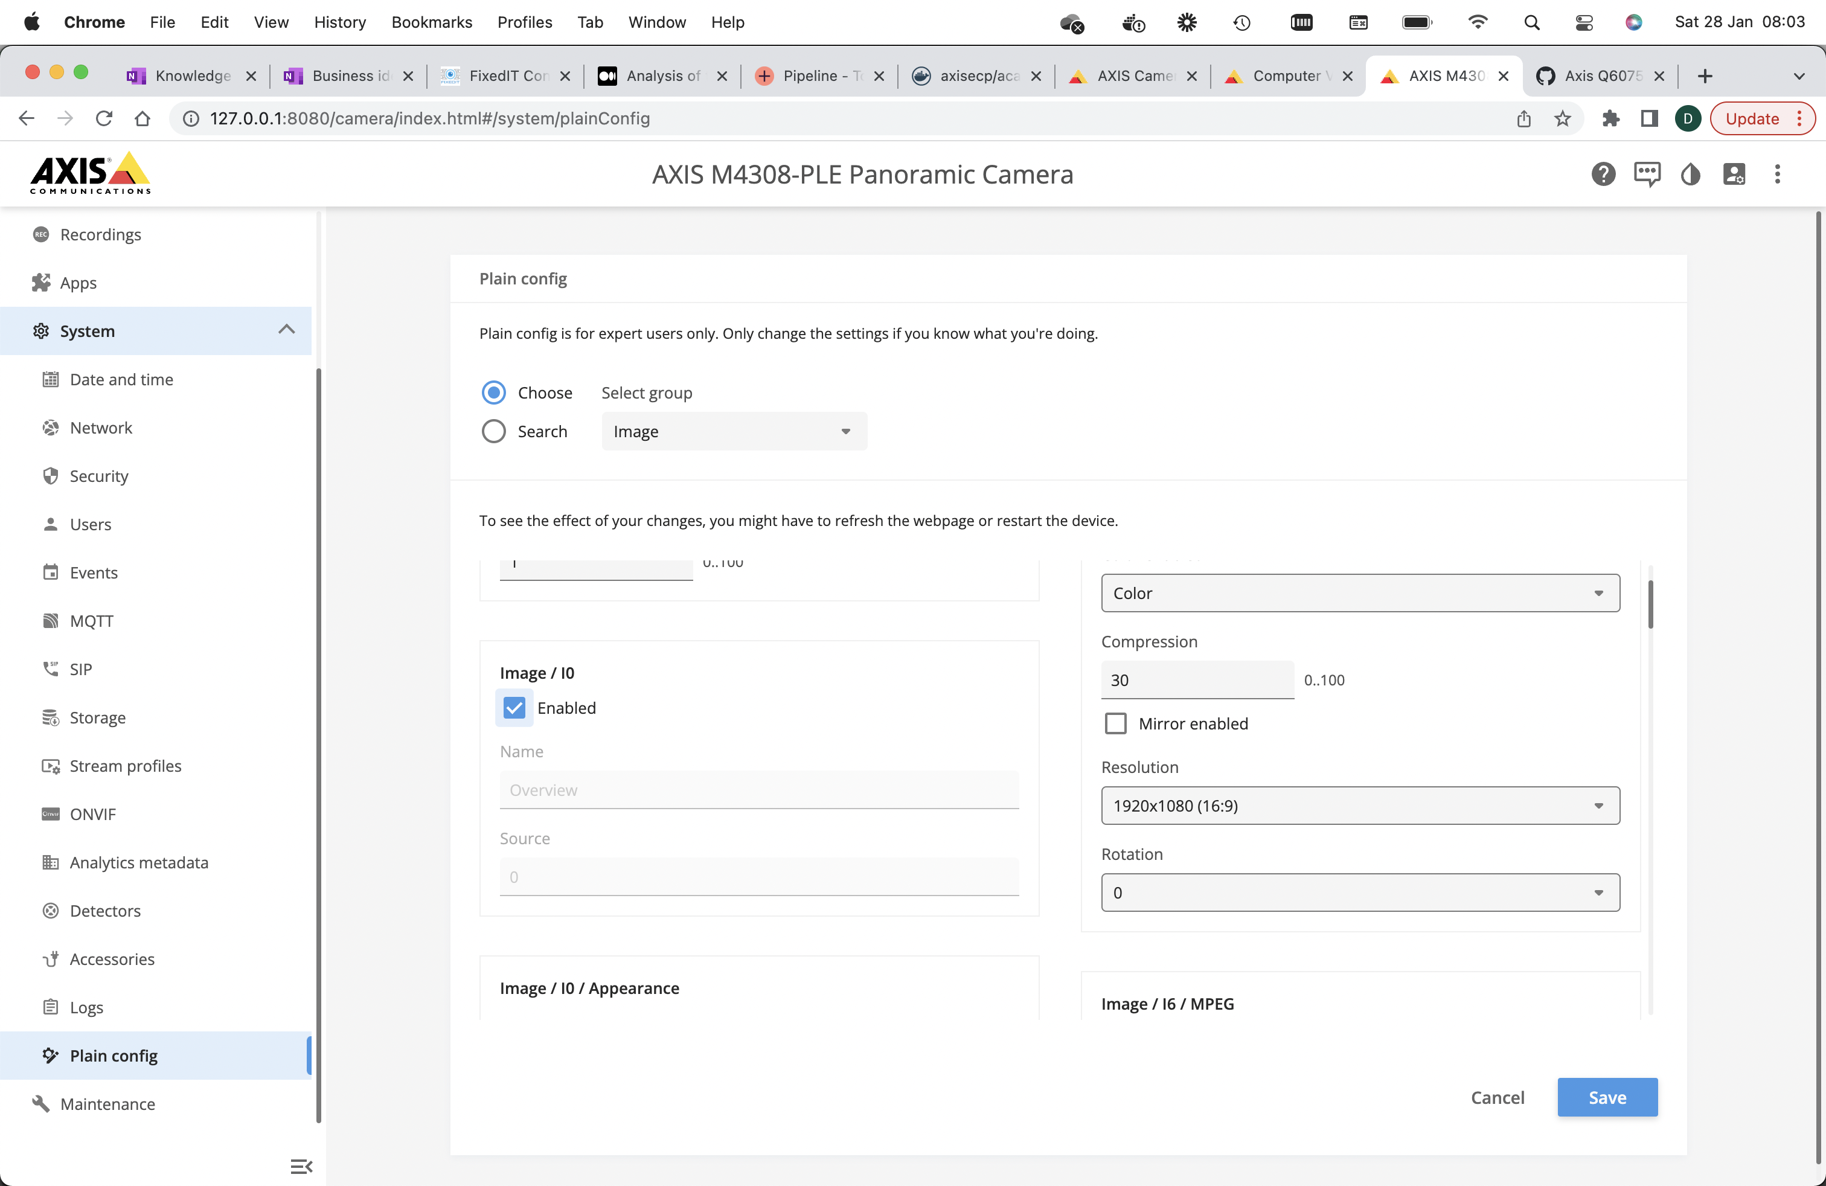Toggle the contrast theme icon
The height and width of the screenshot is (1186, 1826).
pyautogui.click(x=1690, y=174)
